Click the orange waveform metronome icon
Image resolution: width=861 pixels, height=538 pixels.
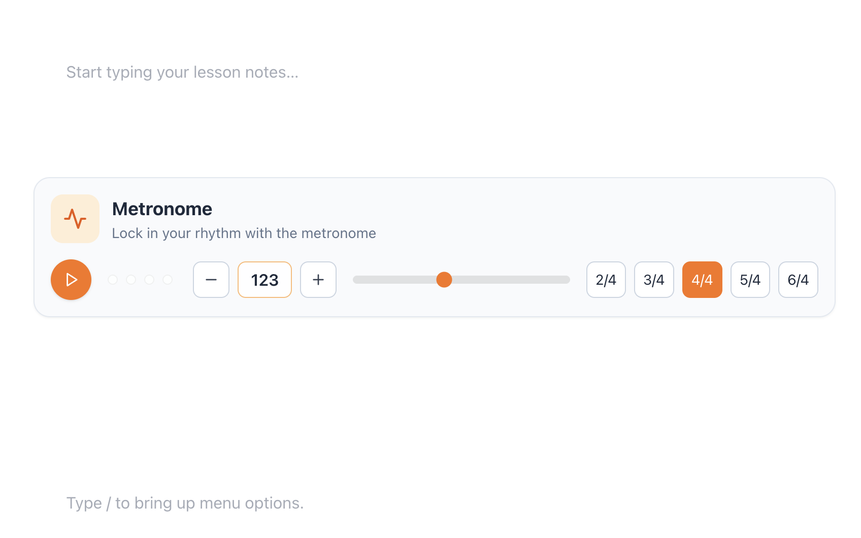click(75, 218)
